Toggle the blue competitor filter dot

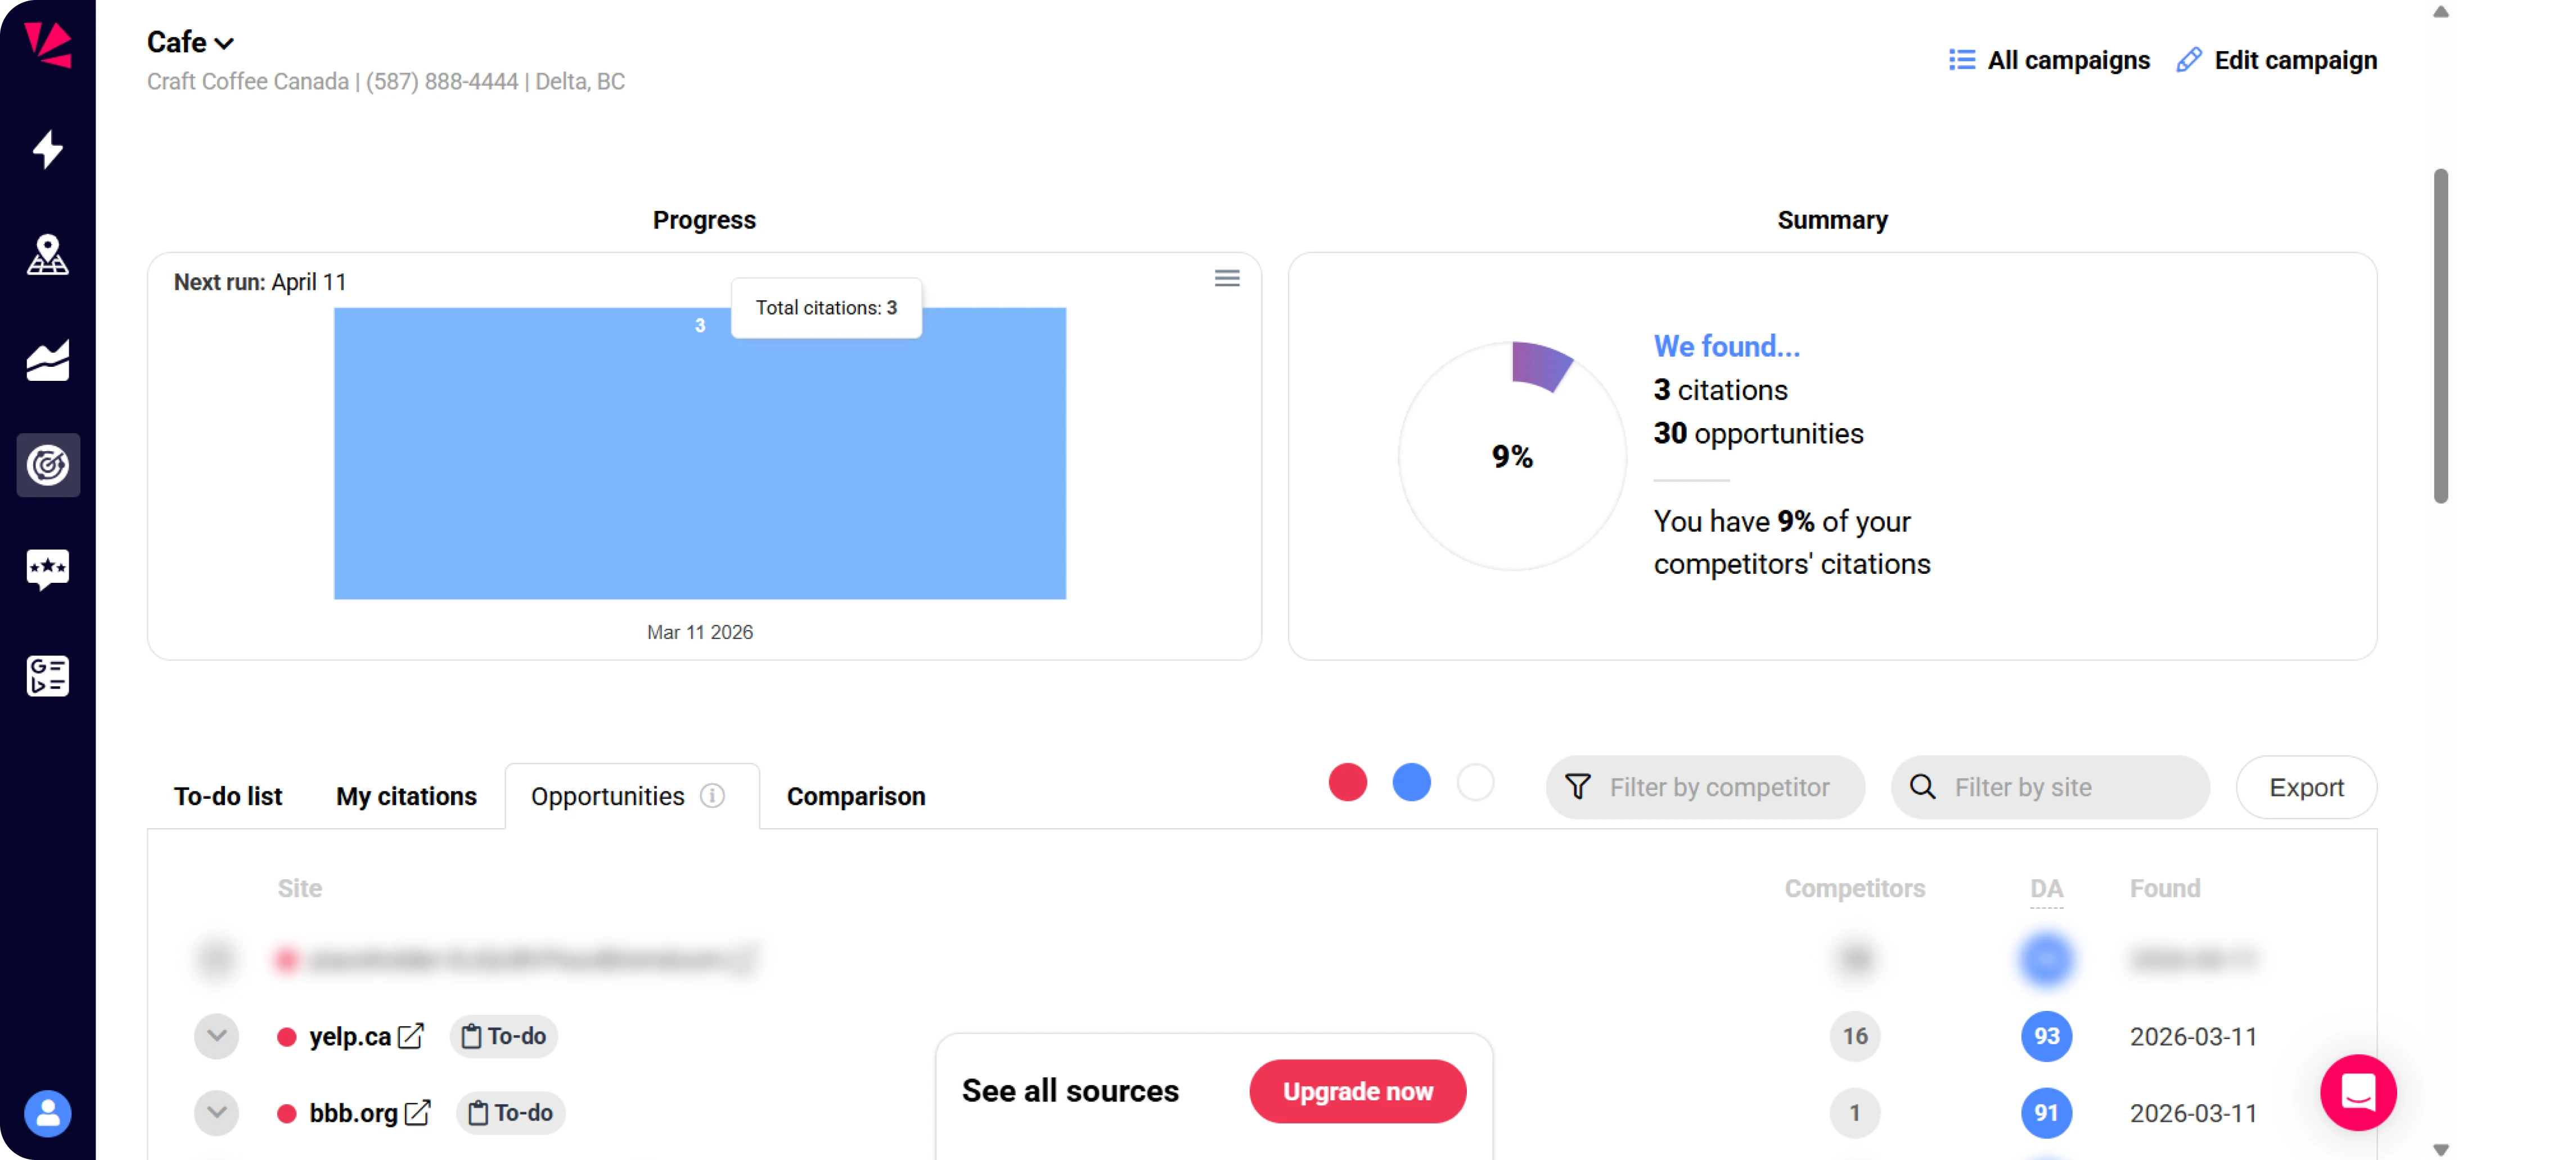tap(1411, 783)
